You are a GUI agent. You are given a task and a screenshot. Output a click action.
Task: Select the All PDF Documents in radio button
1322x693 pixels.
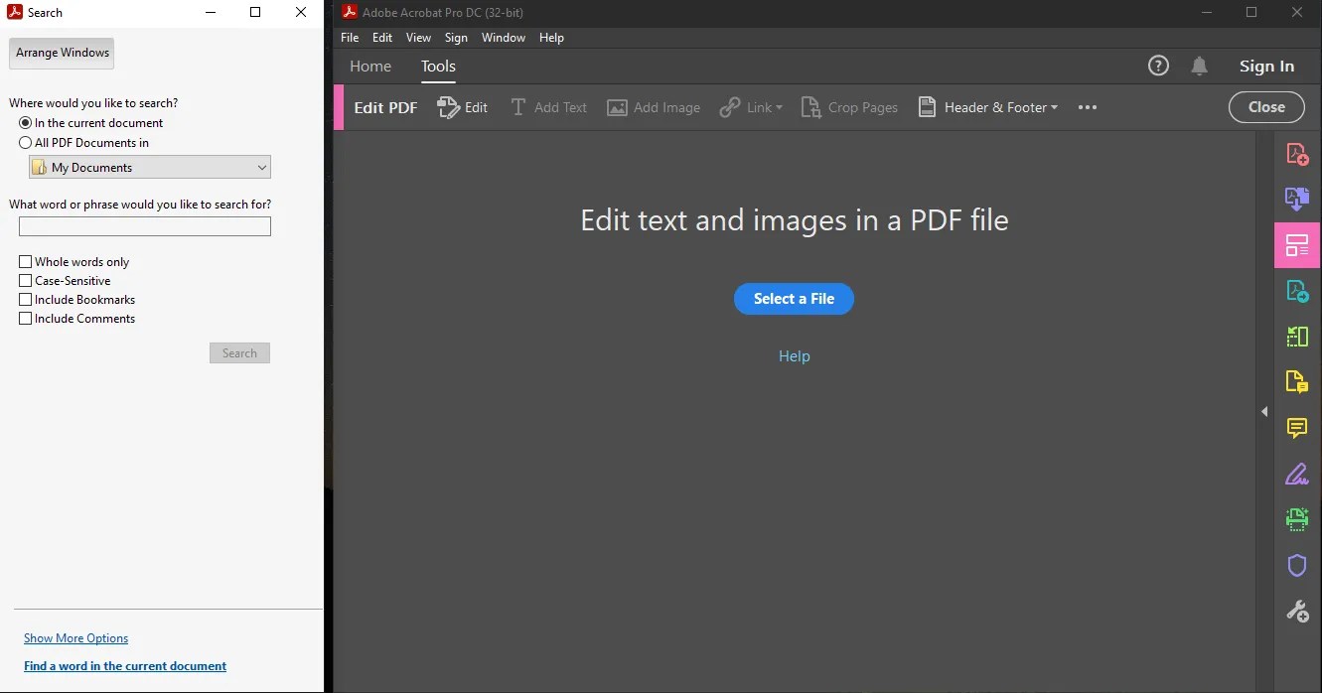(24, 142)
